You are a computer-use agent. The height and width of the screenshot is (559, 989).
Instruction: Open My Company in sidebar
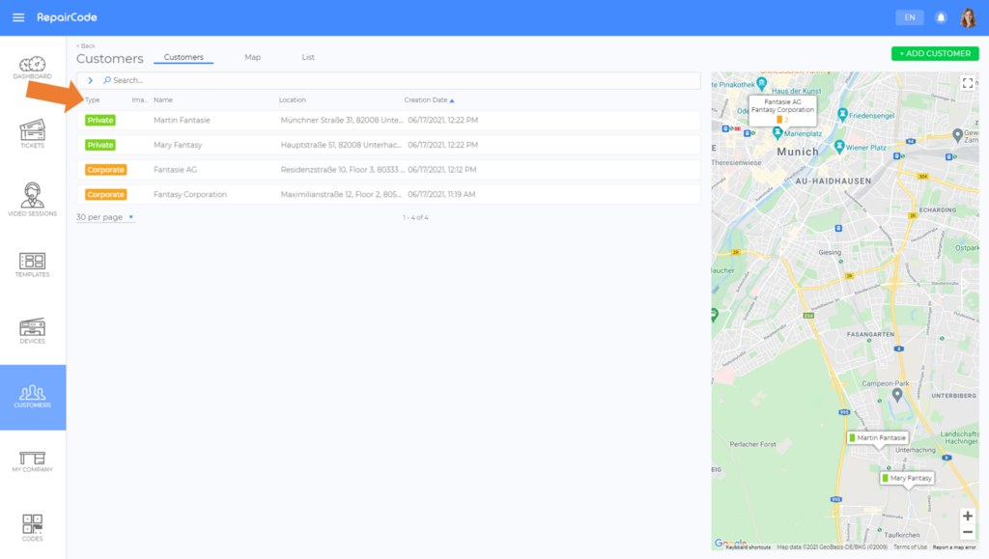pos(32,461)
